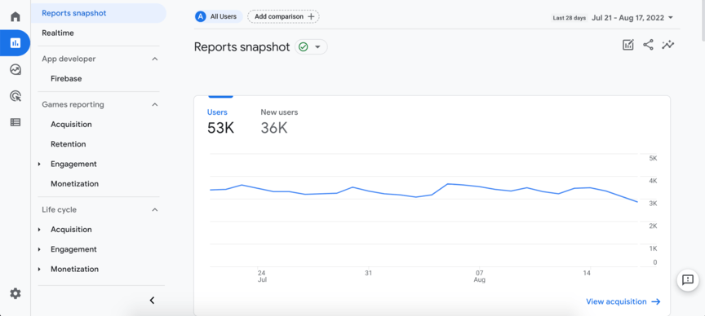Click the 07 Aug axis label
The image size is (705, 316).
(480, 276)
